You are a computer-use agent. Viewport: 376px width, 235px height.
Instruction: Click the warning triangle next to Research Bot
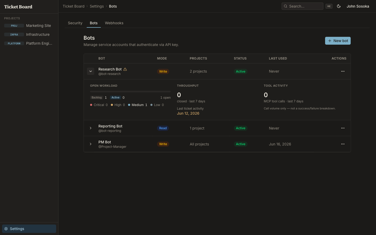125,69
